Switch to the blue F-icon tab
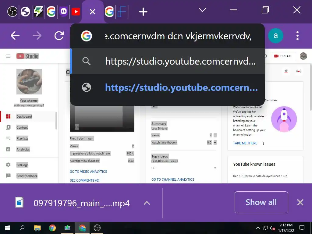312x234 pixels. 122,12
